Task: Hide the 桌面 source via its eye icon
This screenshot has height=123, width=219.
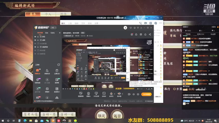Action: point(35,40)
